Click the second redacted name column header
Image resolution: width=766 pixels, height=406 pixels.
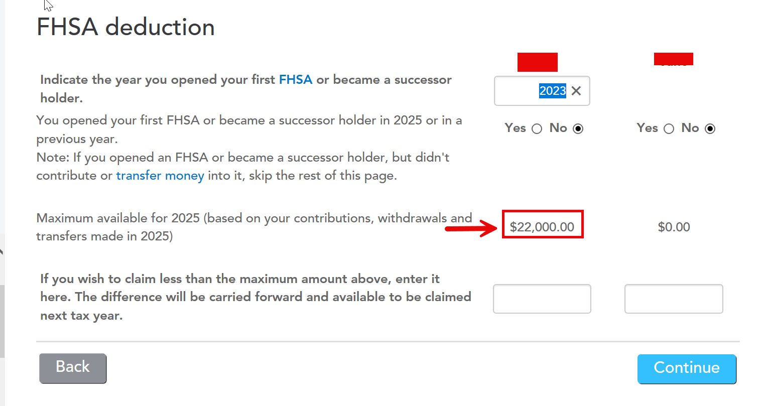[x=673, y=59]
